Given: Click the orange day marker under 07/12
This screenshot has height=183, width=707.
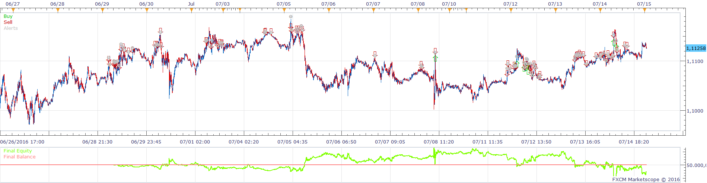Looking at the screenshot, I should (511, 10).
